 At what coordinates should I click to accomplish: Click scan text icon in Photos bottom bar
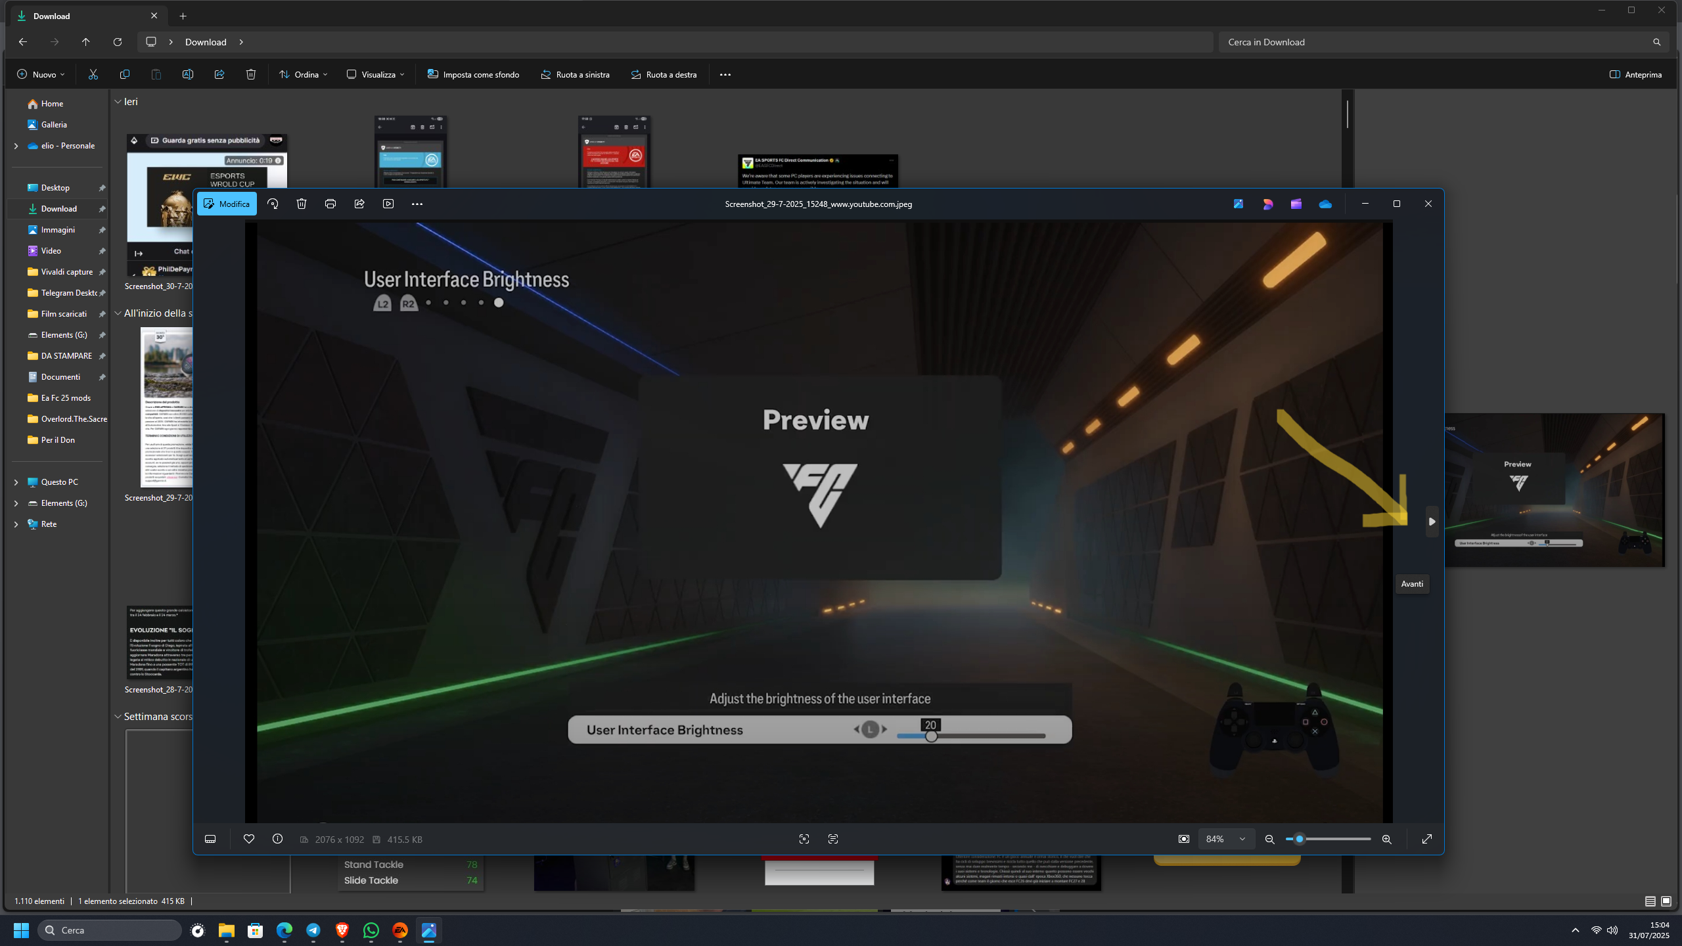point(833,839)
